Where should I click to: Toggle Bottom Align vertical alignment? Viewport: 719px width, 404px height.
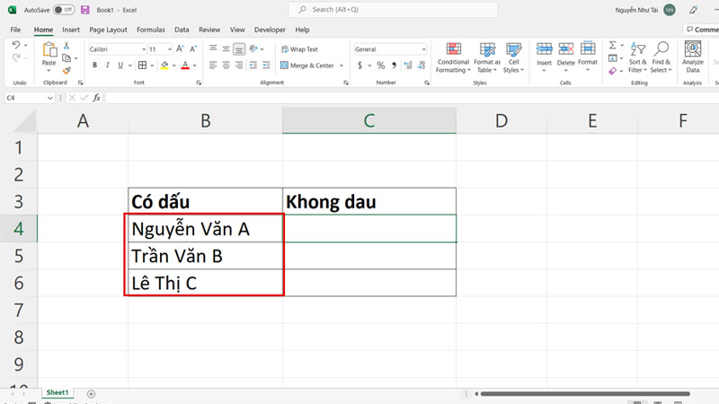pos(239,49)
